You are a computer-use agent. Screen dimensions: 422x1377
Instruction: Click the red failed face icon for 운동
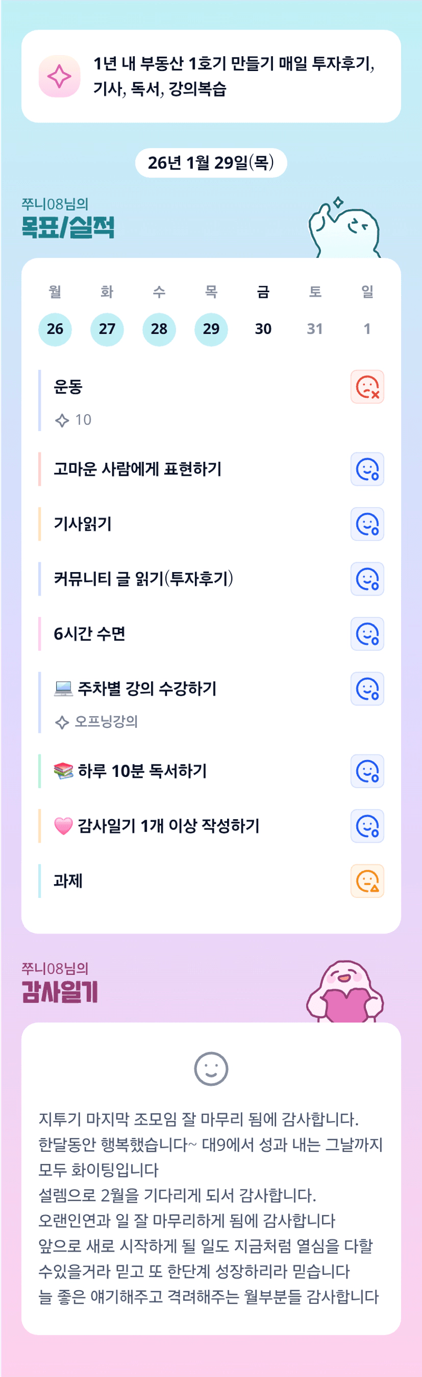(x=367, y=387)
